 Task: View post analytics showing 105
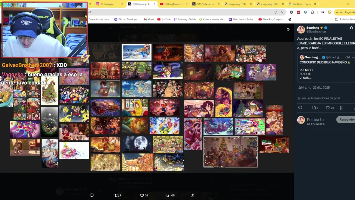coord(170,195)
